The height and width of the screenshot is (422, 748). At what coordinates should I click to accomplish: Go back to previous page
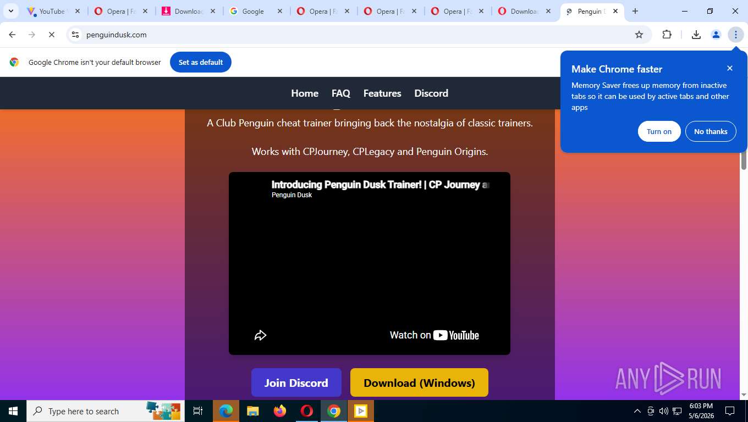pos(12,35)
